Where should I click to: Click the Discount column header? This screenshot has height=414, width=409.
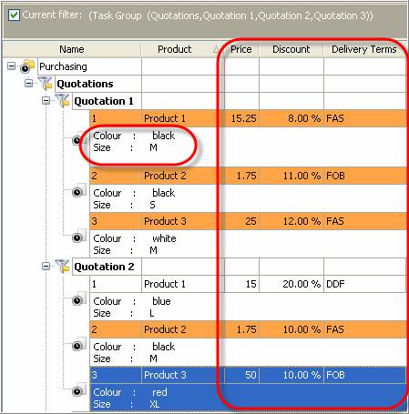click(x=291, y=49)
